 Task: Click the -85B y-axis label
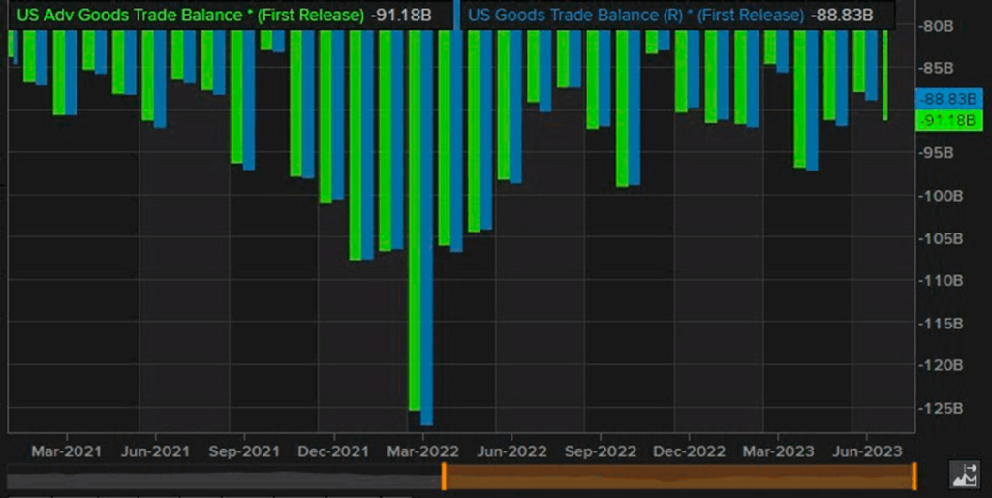936,68
